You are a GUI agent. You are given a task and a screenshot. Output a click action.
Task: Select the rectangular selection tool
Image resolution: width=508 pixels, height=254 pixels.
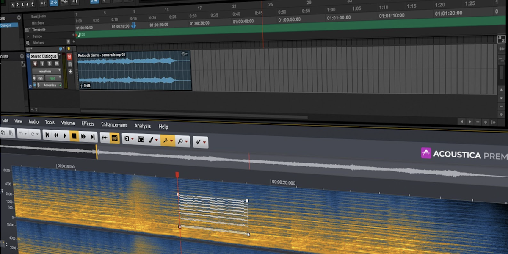[x=127, y=139]
